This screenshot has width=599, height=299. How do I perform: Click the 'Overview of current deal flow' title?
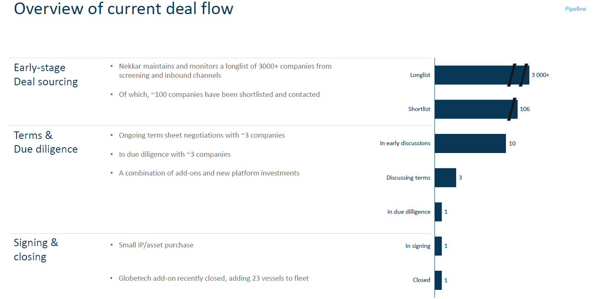click(124, 9)
